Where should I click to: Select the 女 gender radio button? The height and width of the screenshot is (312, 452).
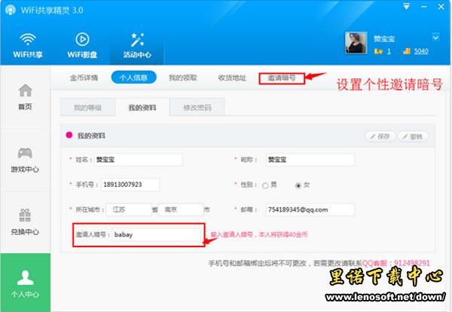point(298,185)
